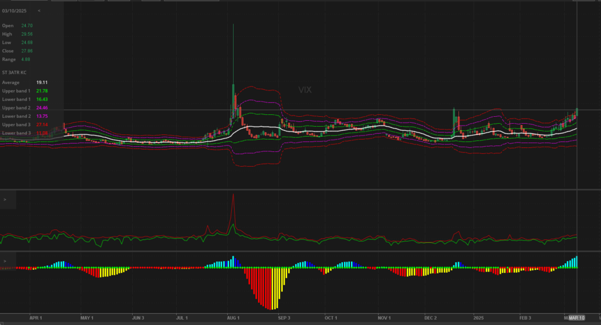Screen dimensions: 601x325
Task: Select the ST 3ATR KC study label
Action: [14, 72]
